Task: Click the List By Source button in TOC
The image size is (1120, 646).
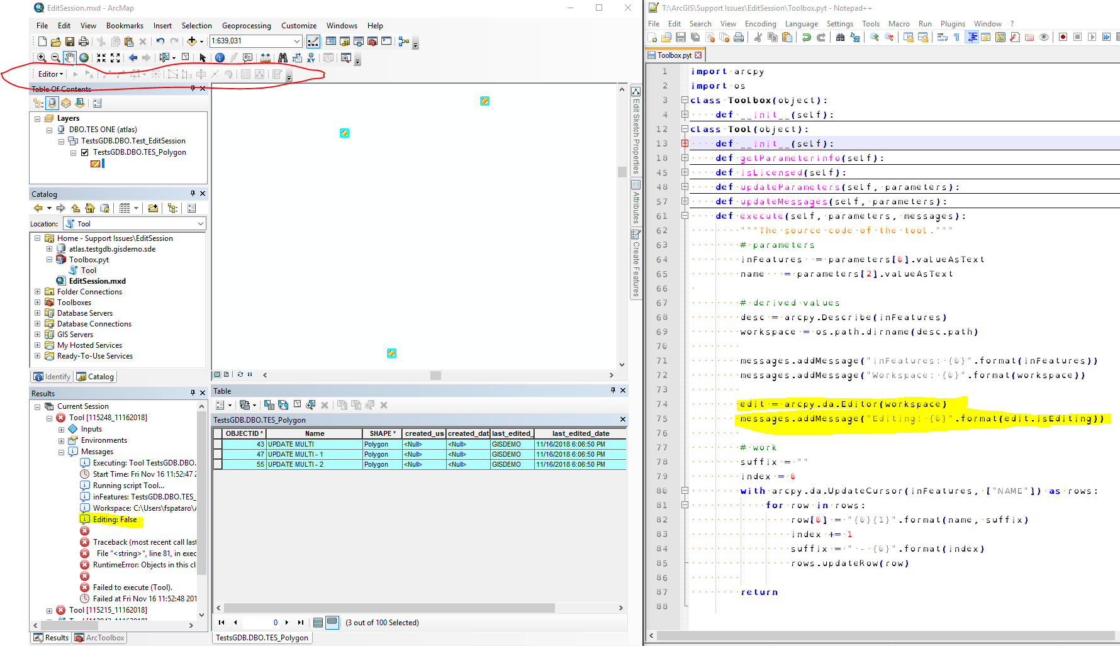Action: [52, 103]
